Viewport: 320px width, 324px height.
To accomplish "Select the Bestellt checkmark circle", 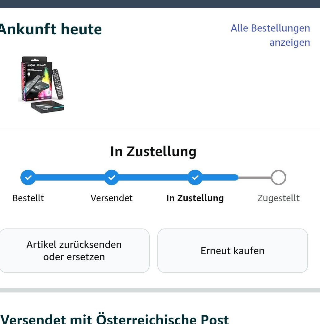I will [x=28, y=177].
